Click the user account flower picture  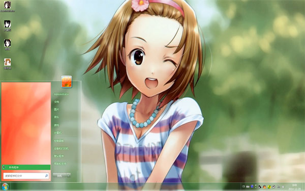pos(67,81)
